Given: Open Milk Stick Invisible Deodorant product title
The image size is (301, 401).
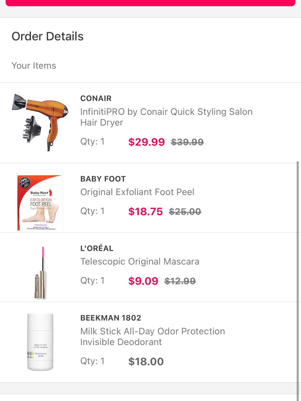Looking at the screenshot, I should point(153,337).
